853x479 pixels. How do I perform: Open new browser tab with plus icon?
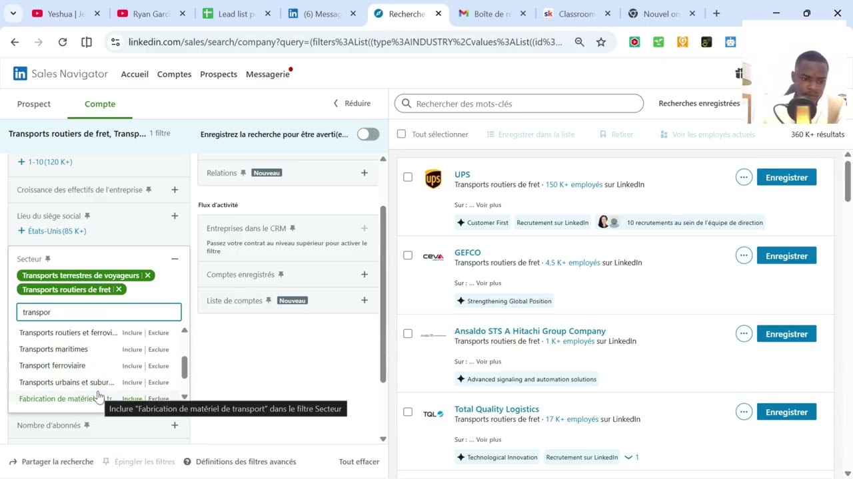716,13
